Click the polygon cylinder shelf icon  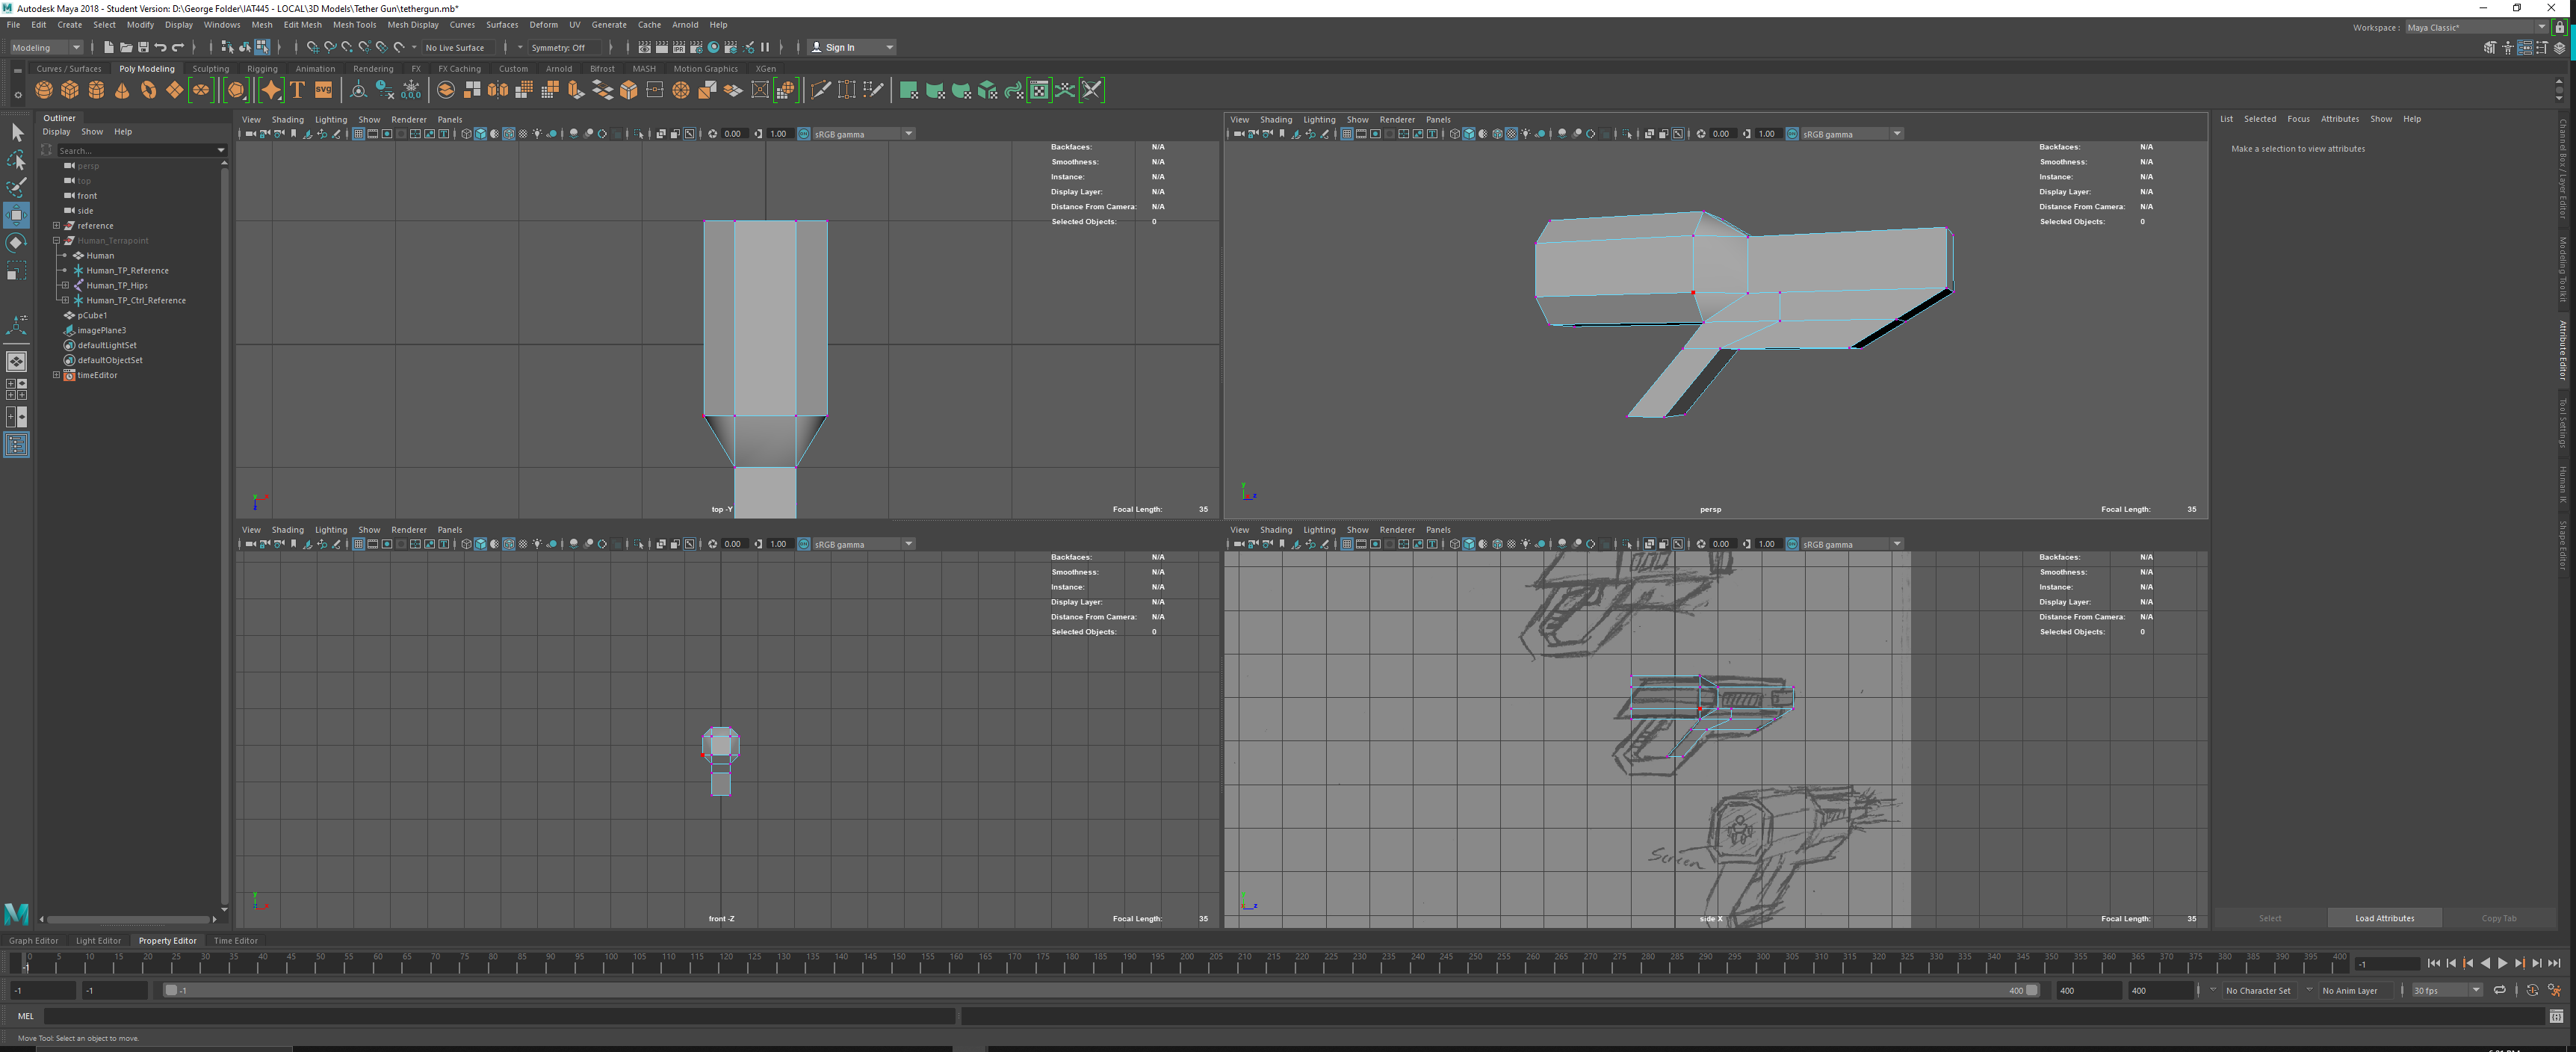point(96,91)
